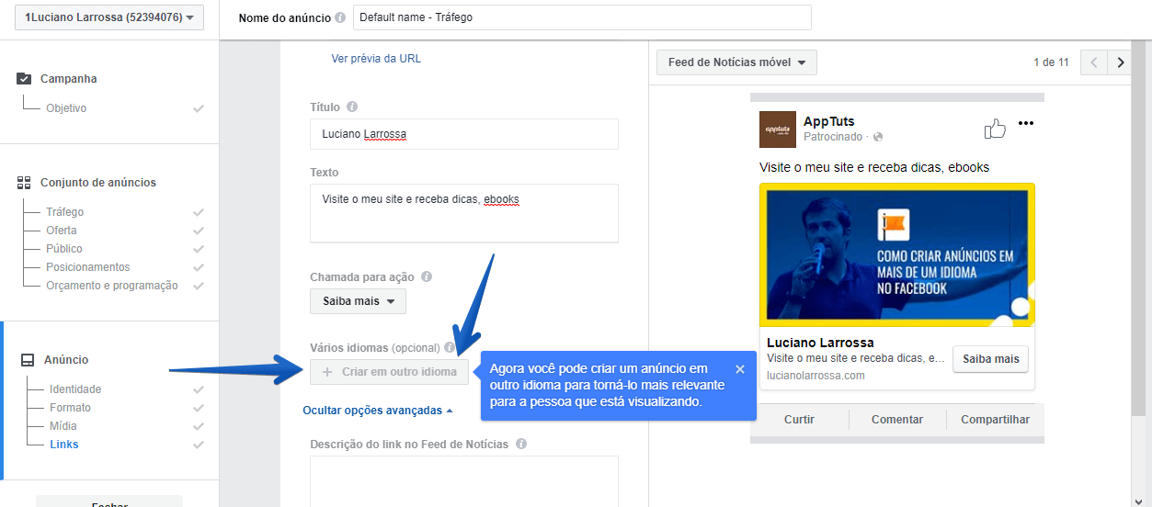
Task: Click the Título input field
Action: [x=464, y=134]
